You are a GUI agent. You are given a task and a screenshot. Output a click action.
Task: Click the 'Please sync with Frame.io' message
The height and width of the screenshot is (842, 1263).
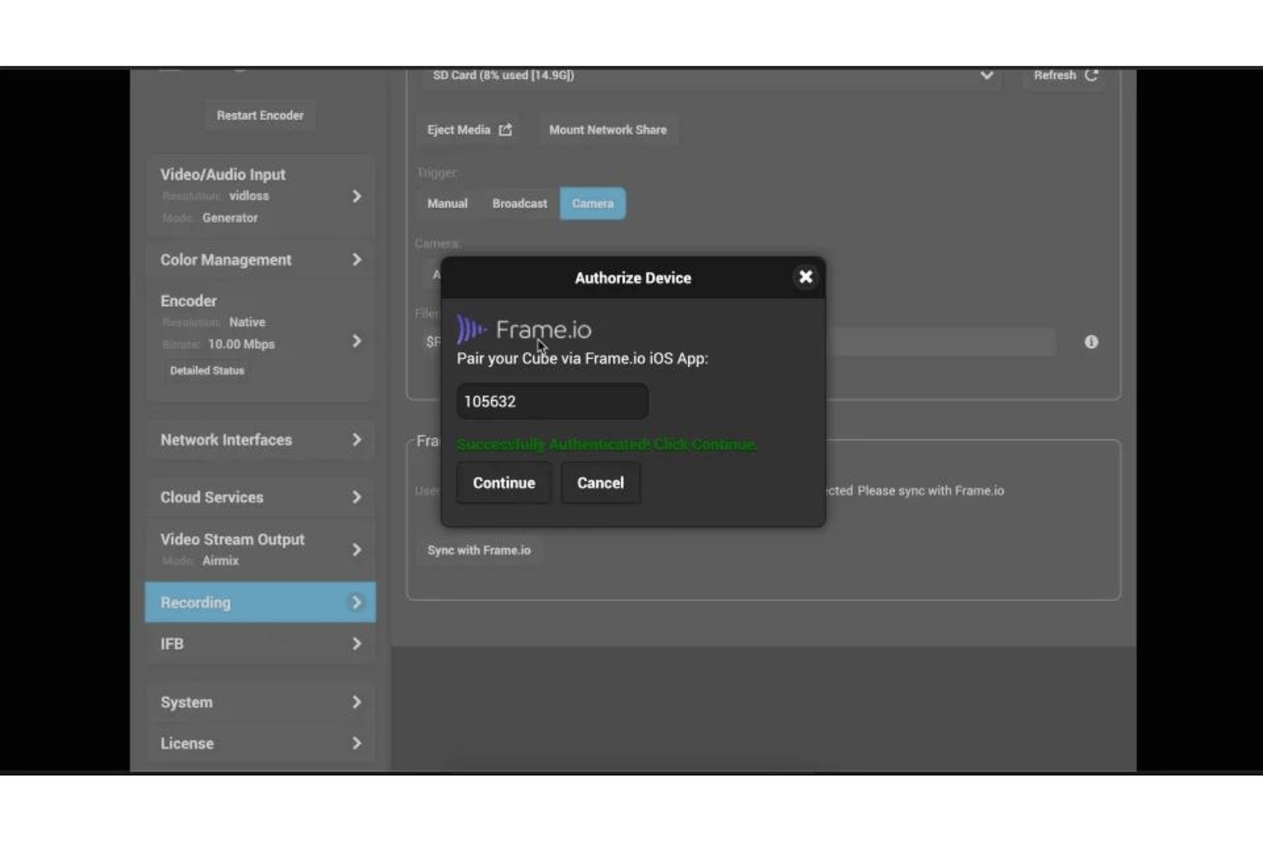(931, 491)
